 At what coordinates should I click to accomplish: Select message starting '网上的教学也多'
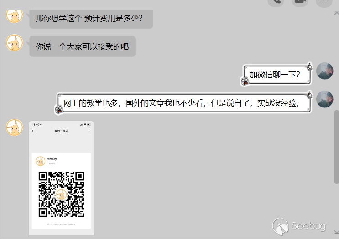pos(183,103)
